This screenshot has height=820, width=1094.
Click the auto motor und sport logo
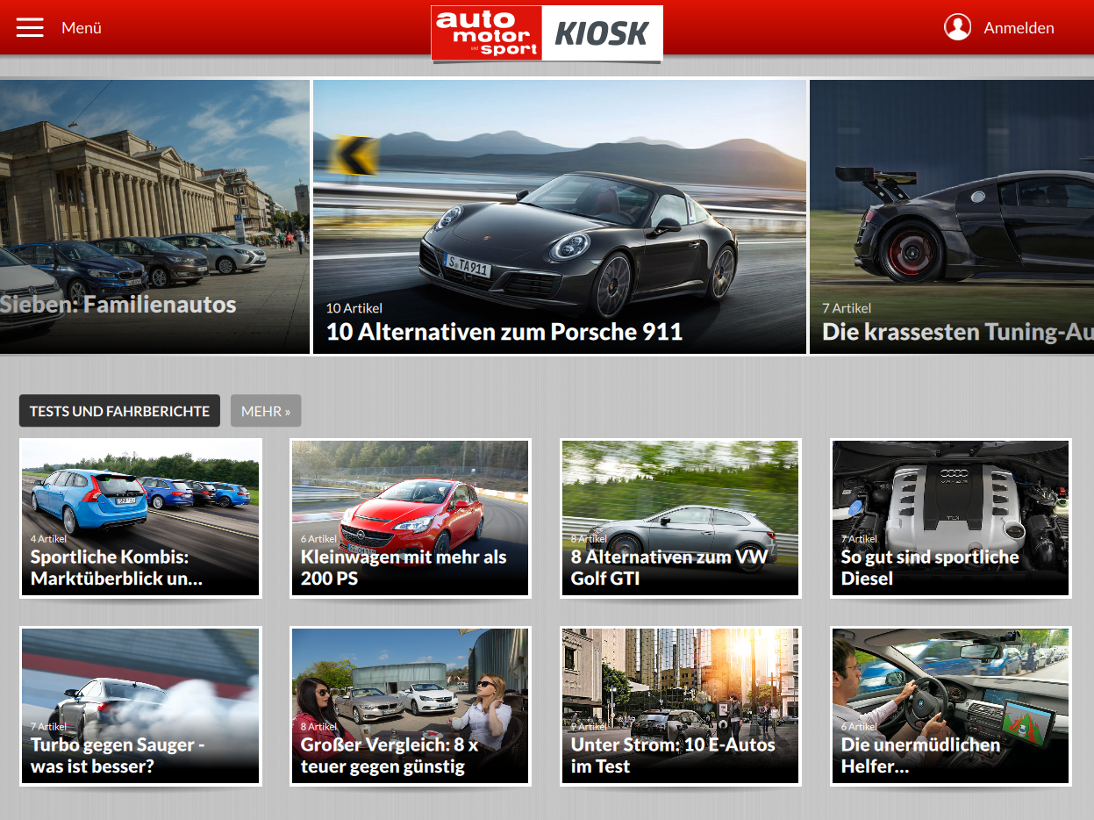(x=487, y=33)
